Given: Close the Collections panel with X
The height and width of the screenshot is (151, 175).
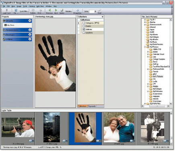Looking at the screenshot, I should pos(103,17).
